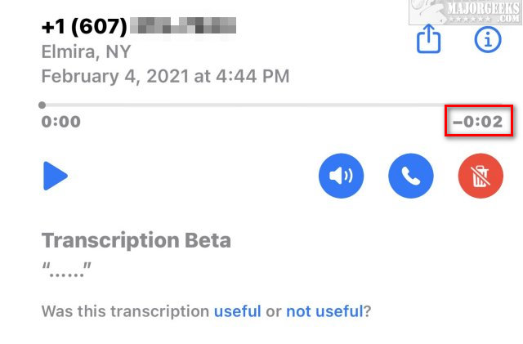
Task: Toggle the speaker audio button
Action: (x=341, y=176)
